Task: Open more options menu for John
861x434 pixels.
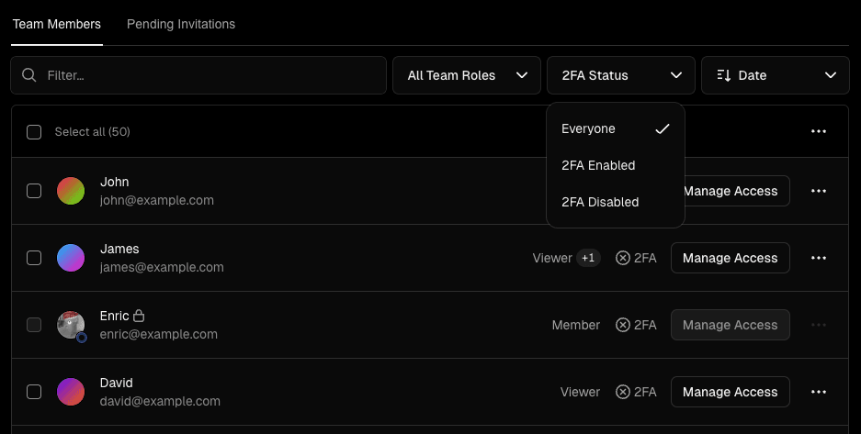Action: click(819, 191)
